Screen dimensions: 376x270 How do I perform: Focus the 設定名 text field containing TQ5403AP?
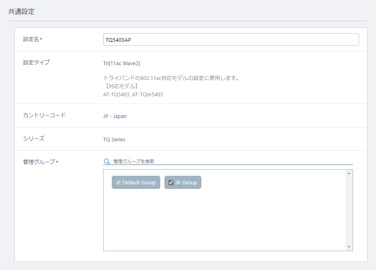tap(231, 39)
